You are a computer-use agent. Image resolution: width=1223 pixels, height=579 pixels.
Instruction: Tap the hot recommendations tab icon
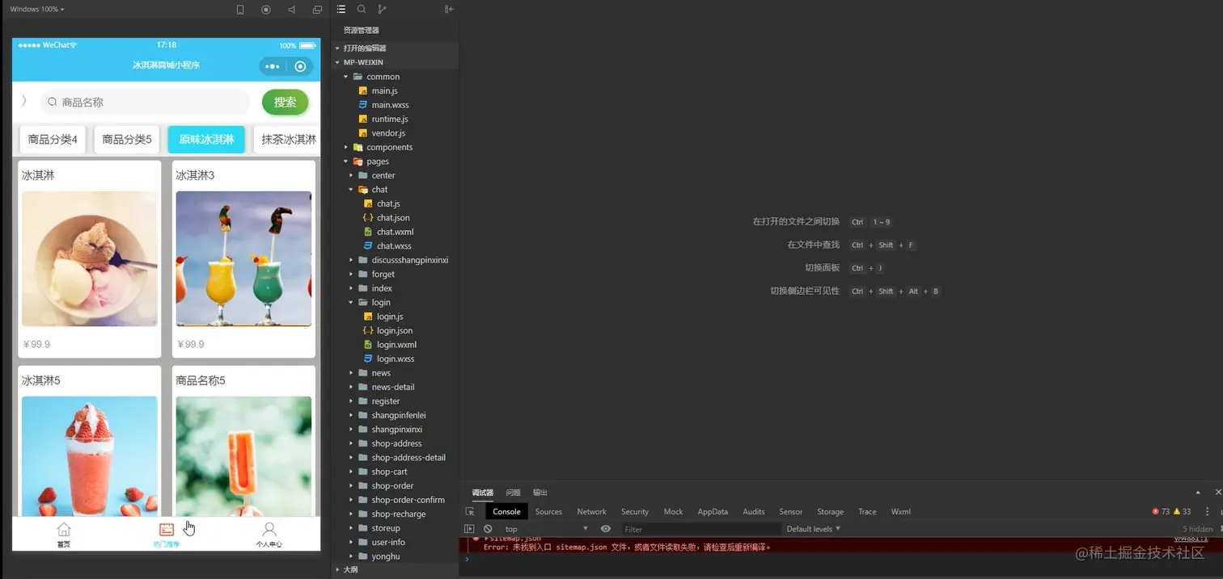pos(166,534)
